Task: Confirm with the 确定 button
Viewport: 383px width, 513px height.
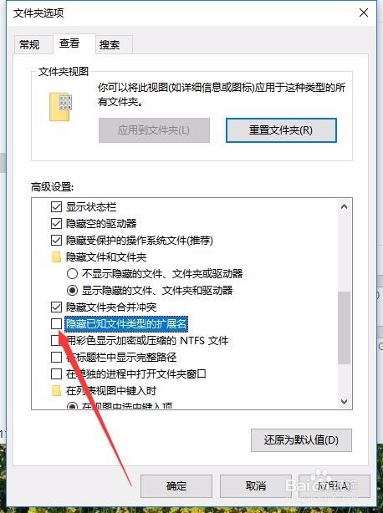Action: coord(176,486)
